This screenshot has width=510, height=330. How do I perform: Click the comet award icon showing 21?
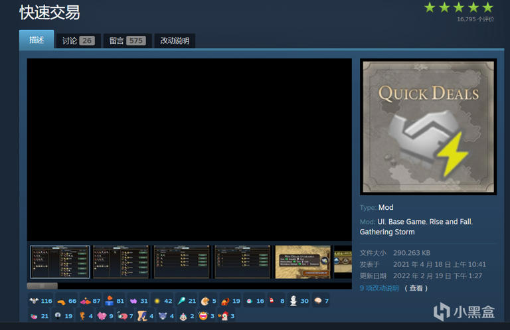[x=181, y=301]
